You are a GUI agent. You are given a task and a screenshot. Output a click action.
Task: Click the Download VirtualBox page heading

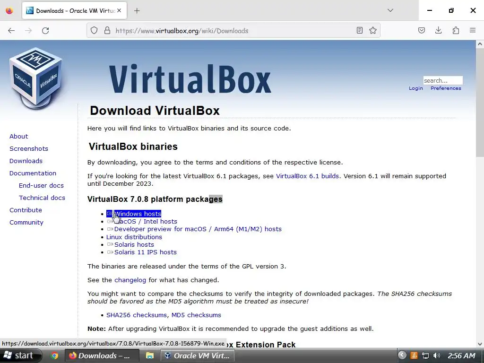pos(155,111)
